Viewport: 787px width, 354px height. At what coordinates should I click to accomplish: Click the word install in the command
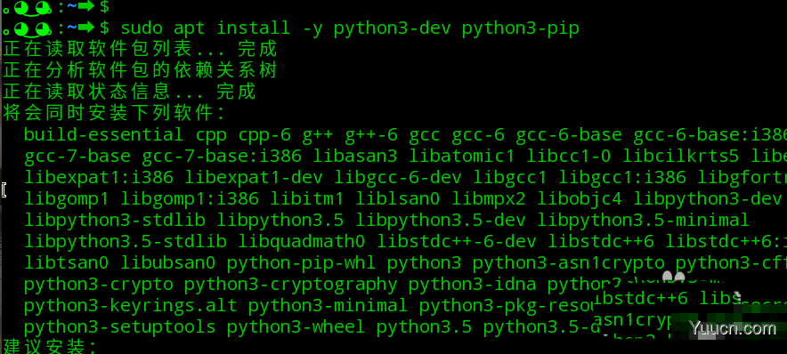(x=254, y=28)
